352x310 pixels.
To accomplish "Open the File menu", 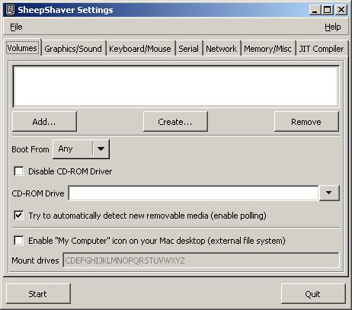I will pyautogui.click(x=16, y=27).
